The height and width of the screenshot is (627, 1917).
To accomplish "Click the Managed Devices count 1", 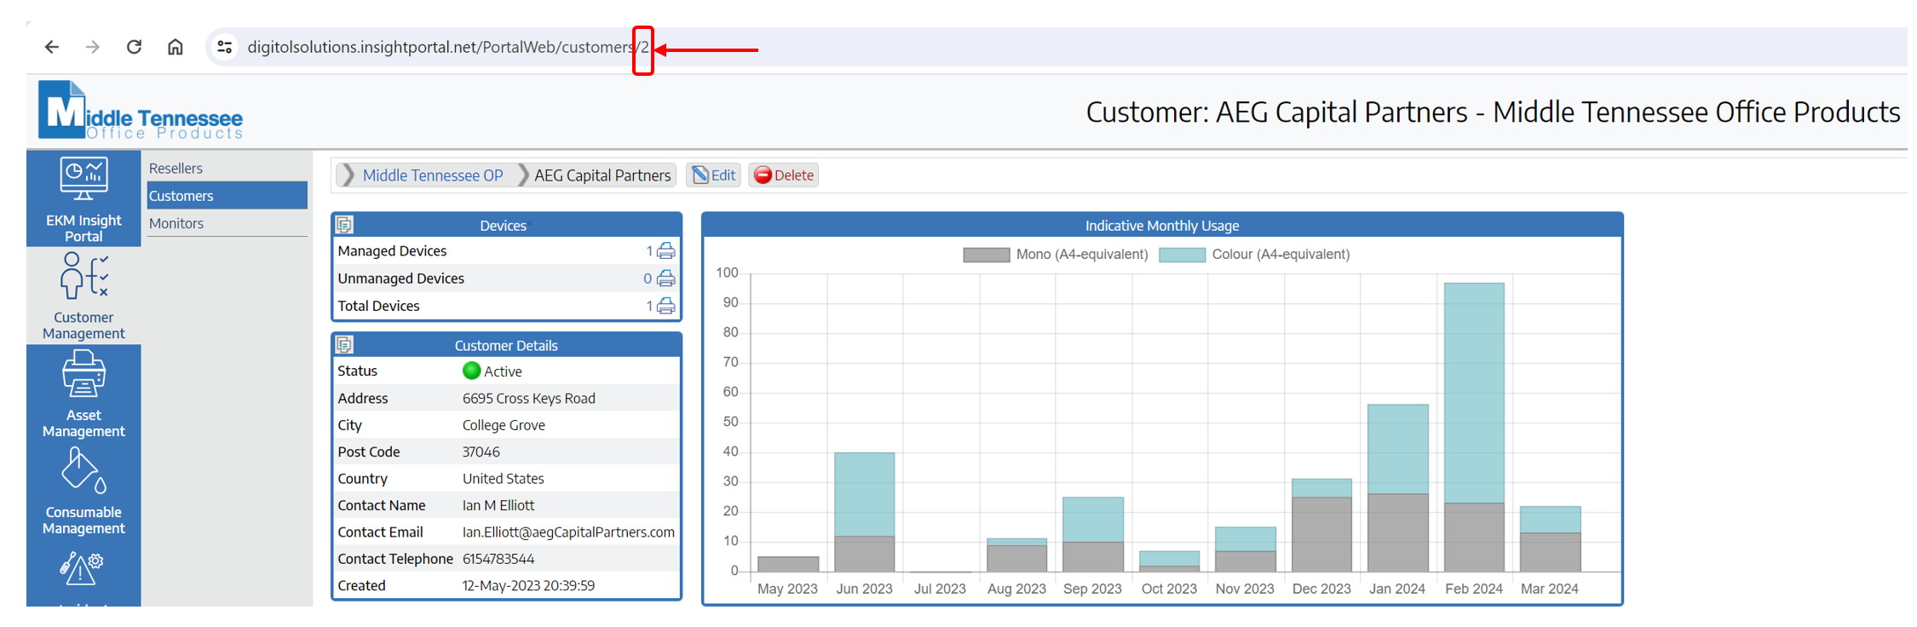I will pos(649,251).
